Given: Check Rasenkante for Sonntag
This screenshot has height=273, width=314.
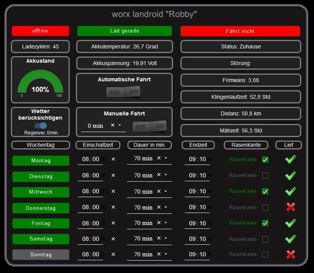Looking at the screenshot, I should [265, 254].
